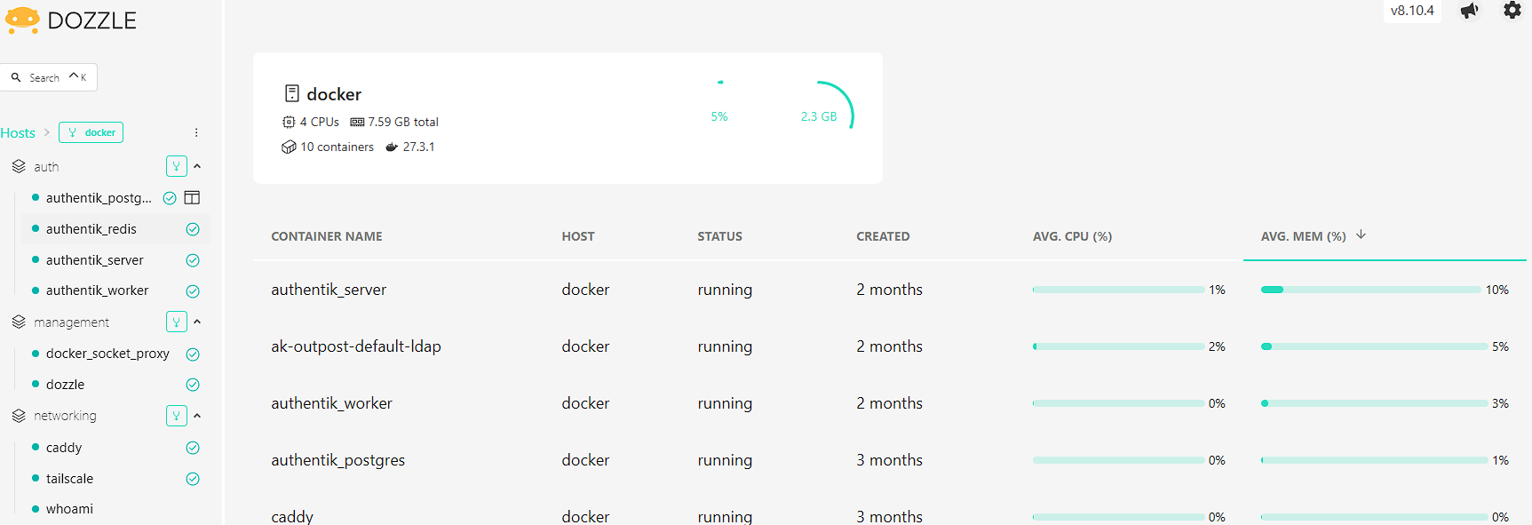Image resolution: width=1532 pixels, height=525 pixels.
Task: Collapse the auth group chevron
Action: click(197, 166)
